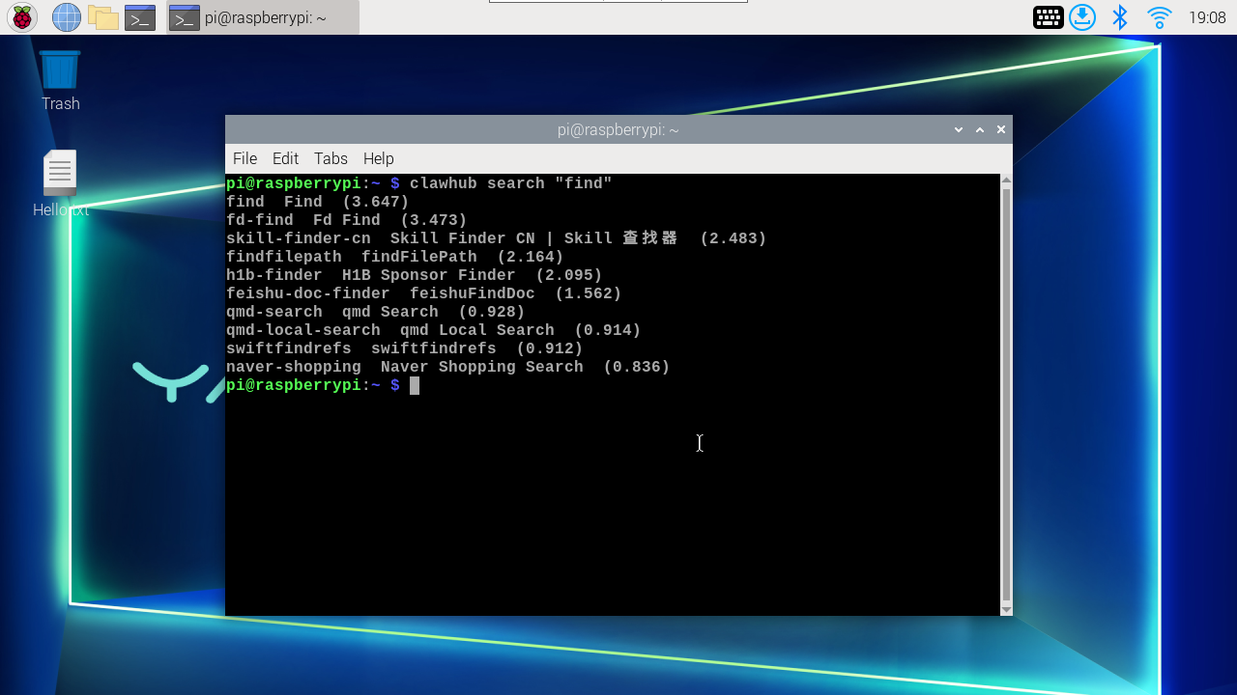
Task: Minimize the terminal window
Action: tap(959, 129)
